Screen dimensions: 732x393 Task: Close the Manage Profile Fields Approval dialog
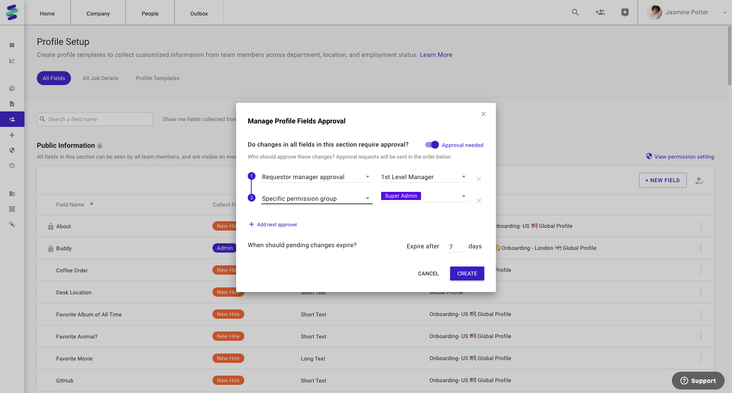click(483, 114)
